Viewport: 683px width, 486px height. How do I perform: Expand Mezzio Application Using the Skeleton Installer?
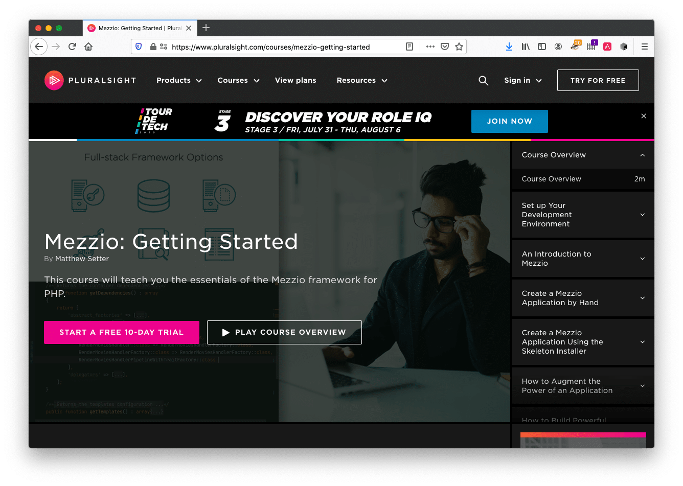(x=583, y=342)
